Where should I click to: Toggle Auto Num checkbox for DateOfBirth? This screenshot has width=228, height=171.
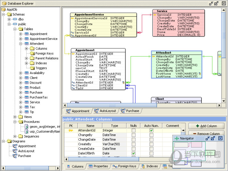point(151,153)
